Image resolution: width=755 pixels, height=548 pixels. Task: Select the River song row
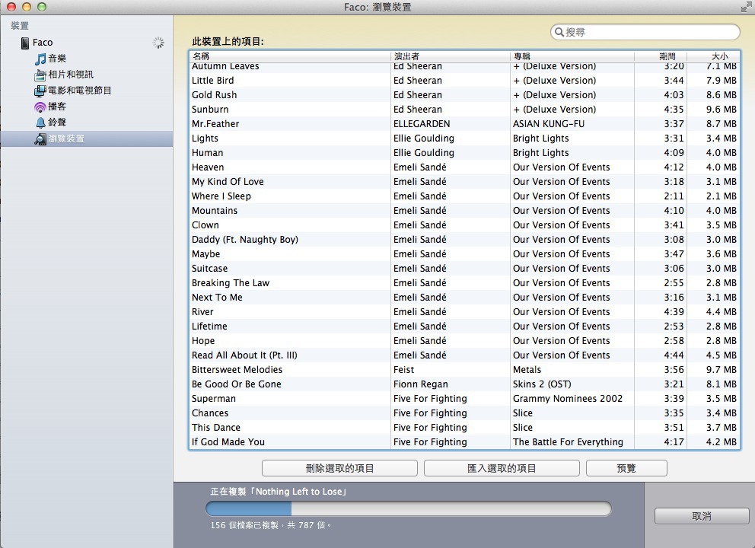tap(465, 311)
